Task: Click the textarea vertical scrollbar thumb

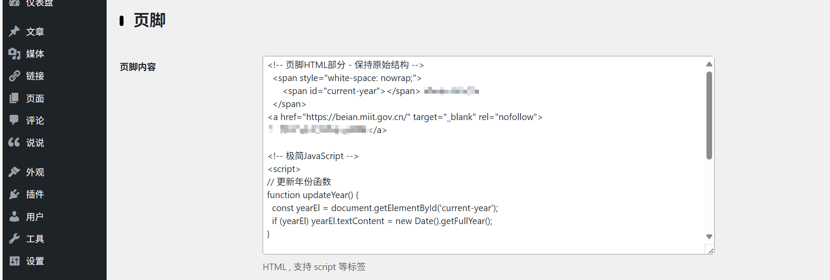Action: 709,115
